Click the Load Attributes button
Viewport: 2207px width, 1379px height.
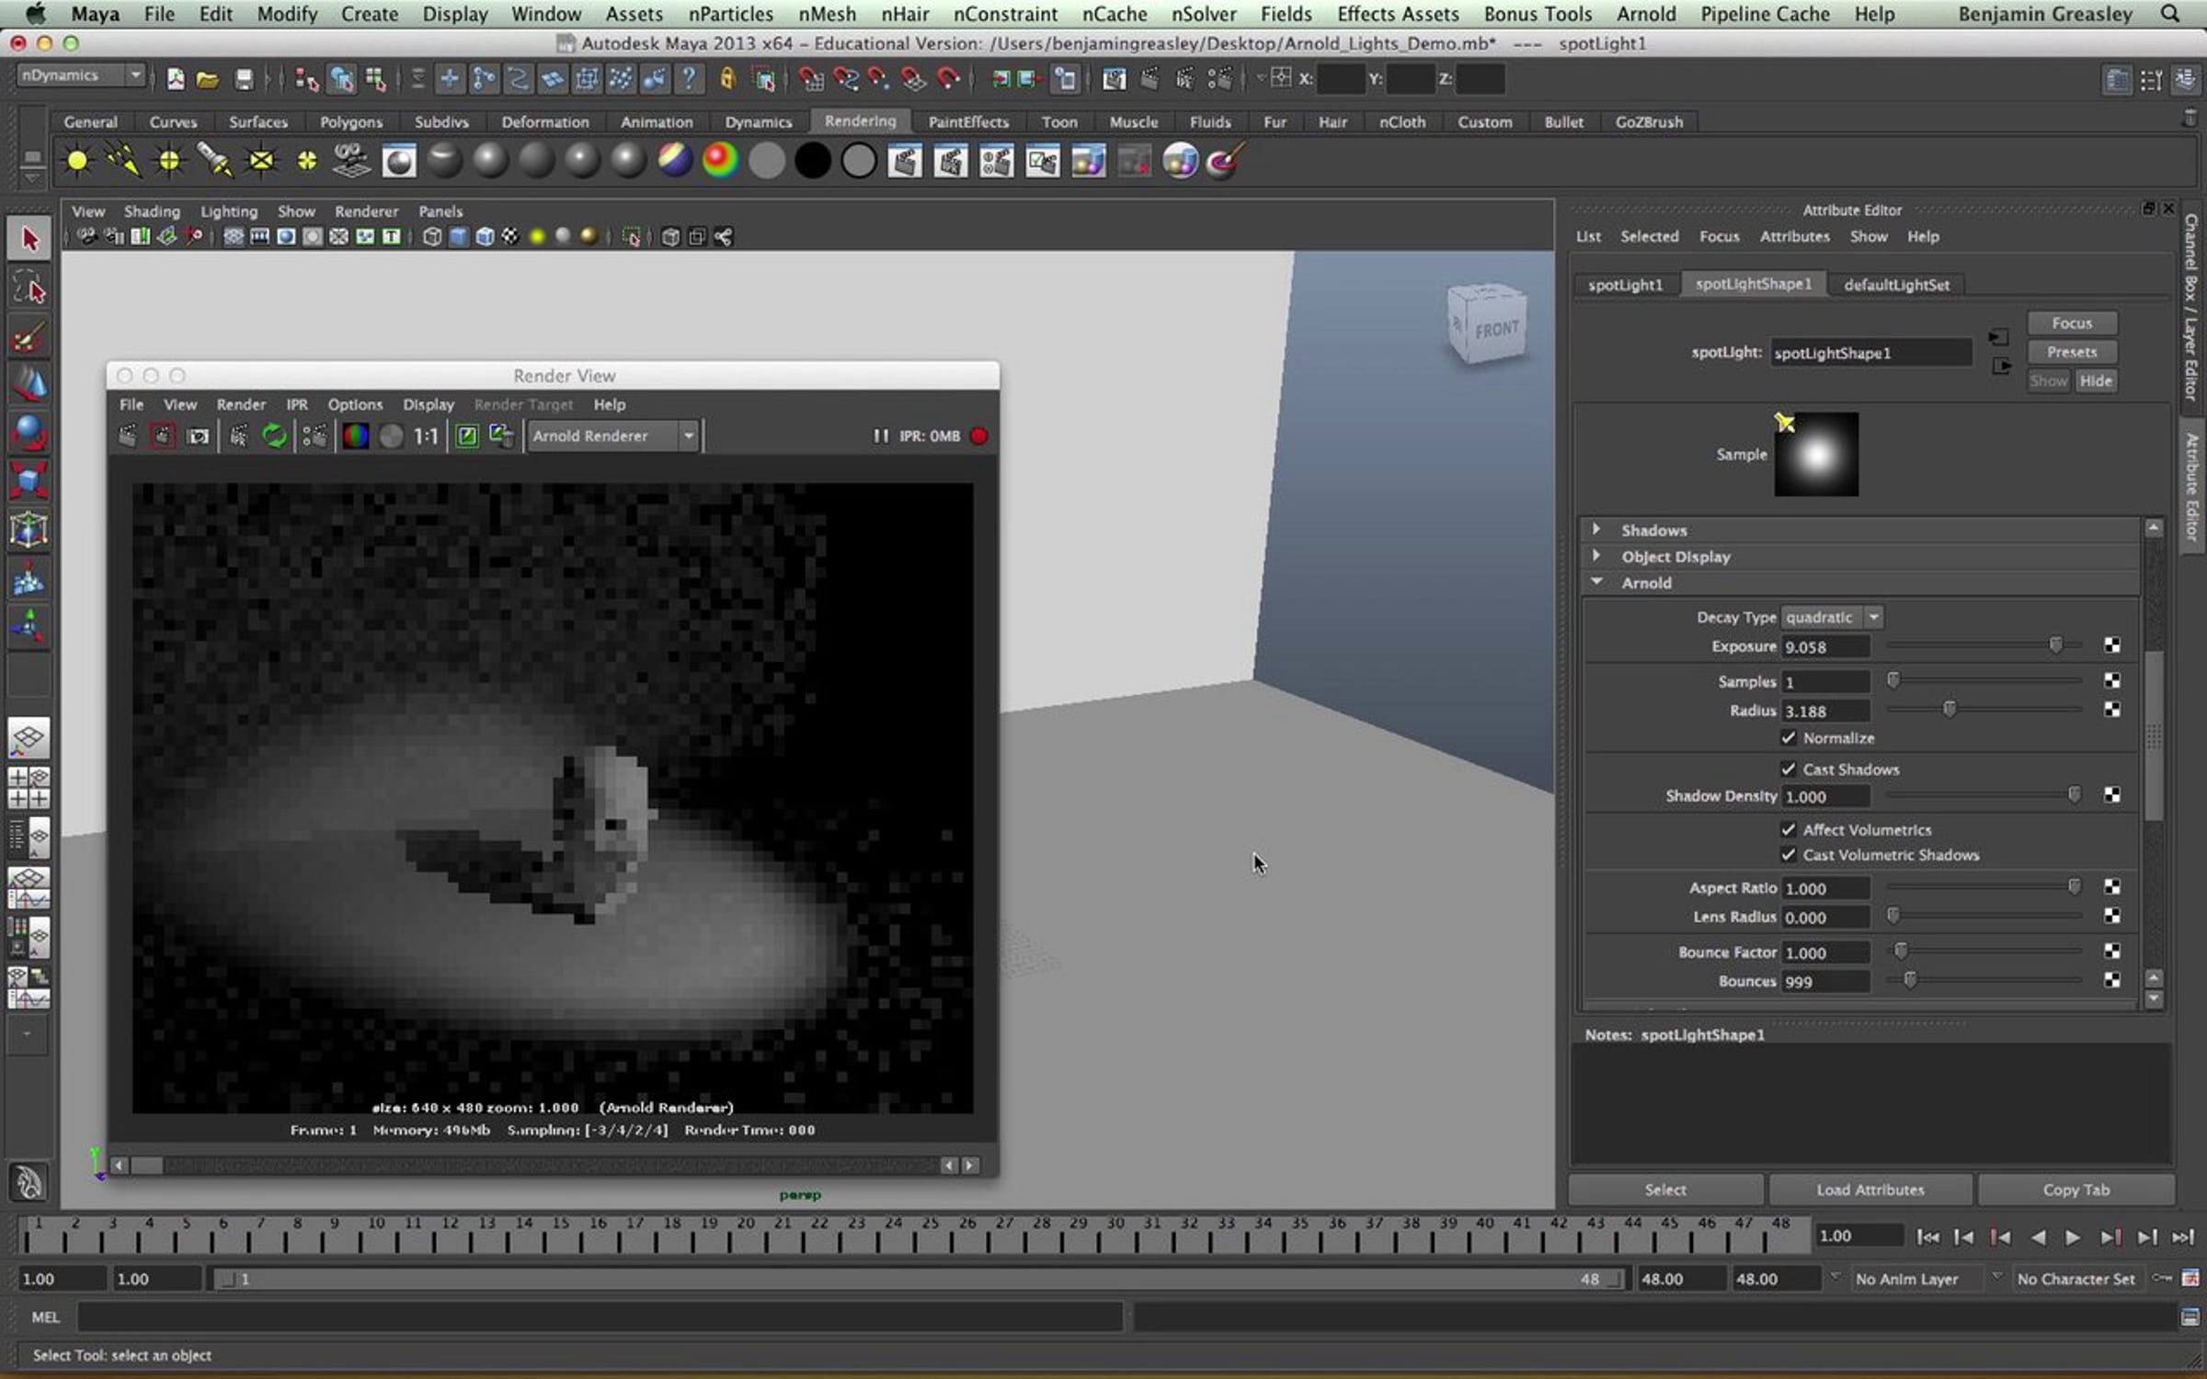pos(1870,1190)
